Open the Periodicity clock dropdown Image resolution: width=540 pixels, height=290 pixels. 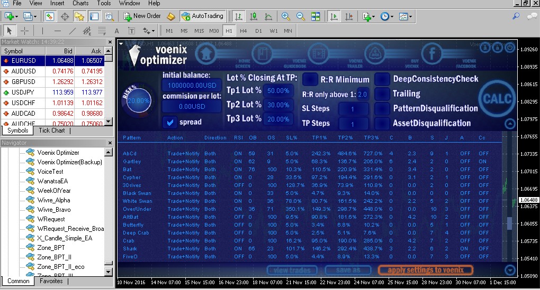(386, 16)
